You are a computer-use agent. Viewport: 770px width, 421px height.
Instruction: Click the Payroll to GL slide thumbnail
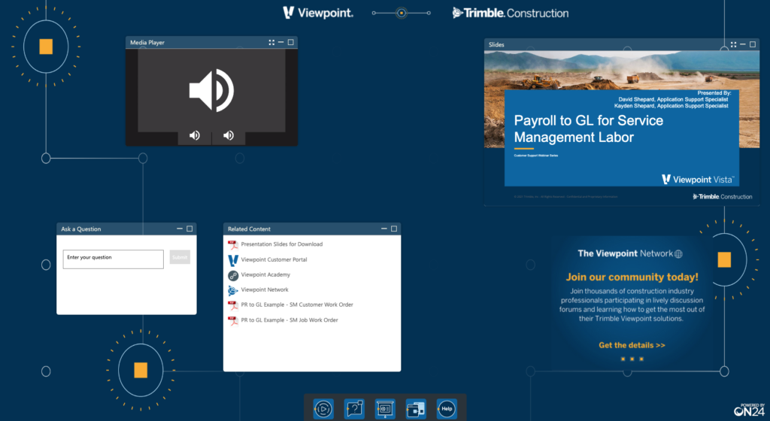click(x=622, y=128)
